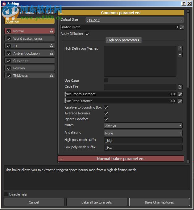Click the High Definition Meshes list box

pyautogui.click(x=140, y=61)
